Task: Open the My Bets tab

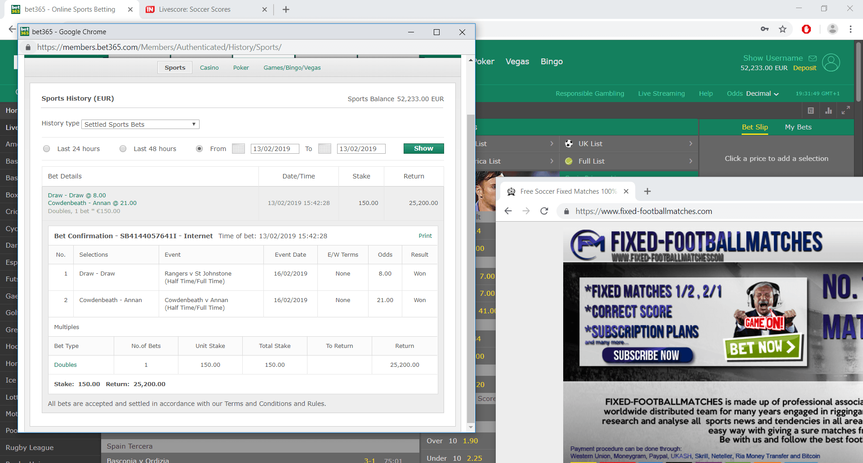Action: (798, 127)
